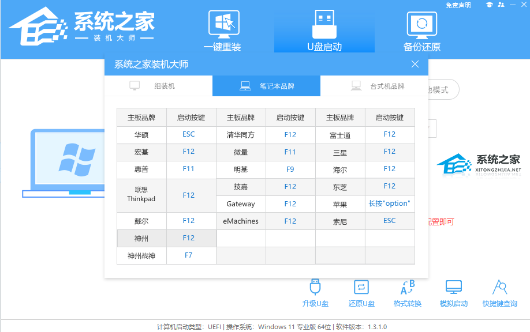Close the brand boot key dialog

(x=415, y=64)
